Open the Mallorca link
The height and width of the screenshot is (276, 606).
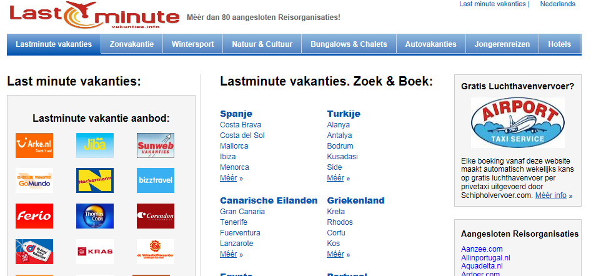(x=234, y=146)
